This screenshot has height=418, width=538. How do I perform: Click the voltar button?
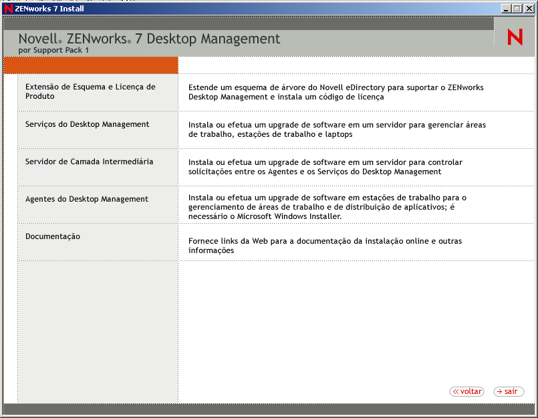pos(466,391)
